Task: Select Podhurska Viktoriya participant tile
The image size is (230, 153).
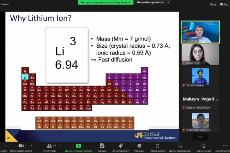Action: point(200,122)
